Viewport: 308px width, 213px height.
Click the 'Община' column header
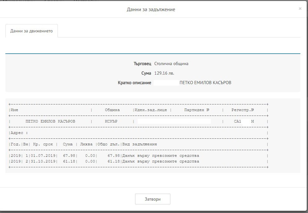point(112,110)
